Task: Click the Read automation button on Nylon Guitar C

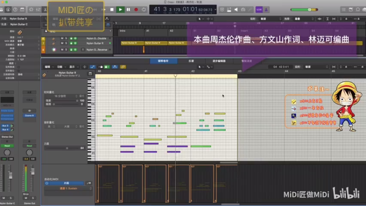Action: [7, 146]
